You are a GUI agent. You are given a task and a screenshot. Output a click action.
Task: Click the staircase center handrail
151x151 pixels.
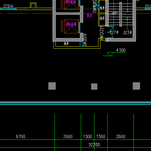pos(121,14)
